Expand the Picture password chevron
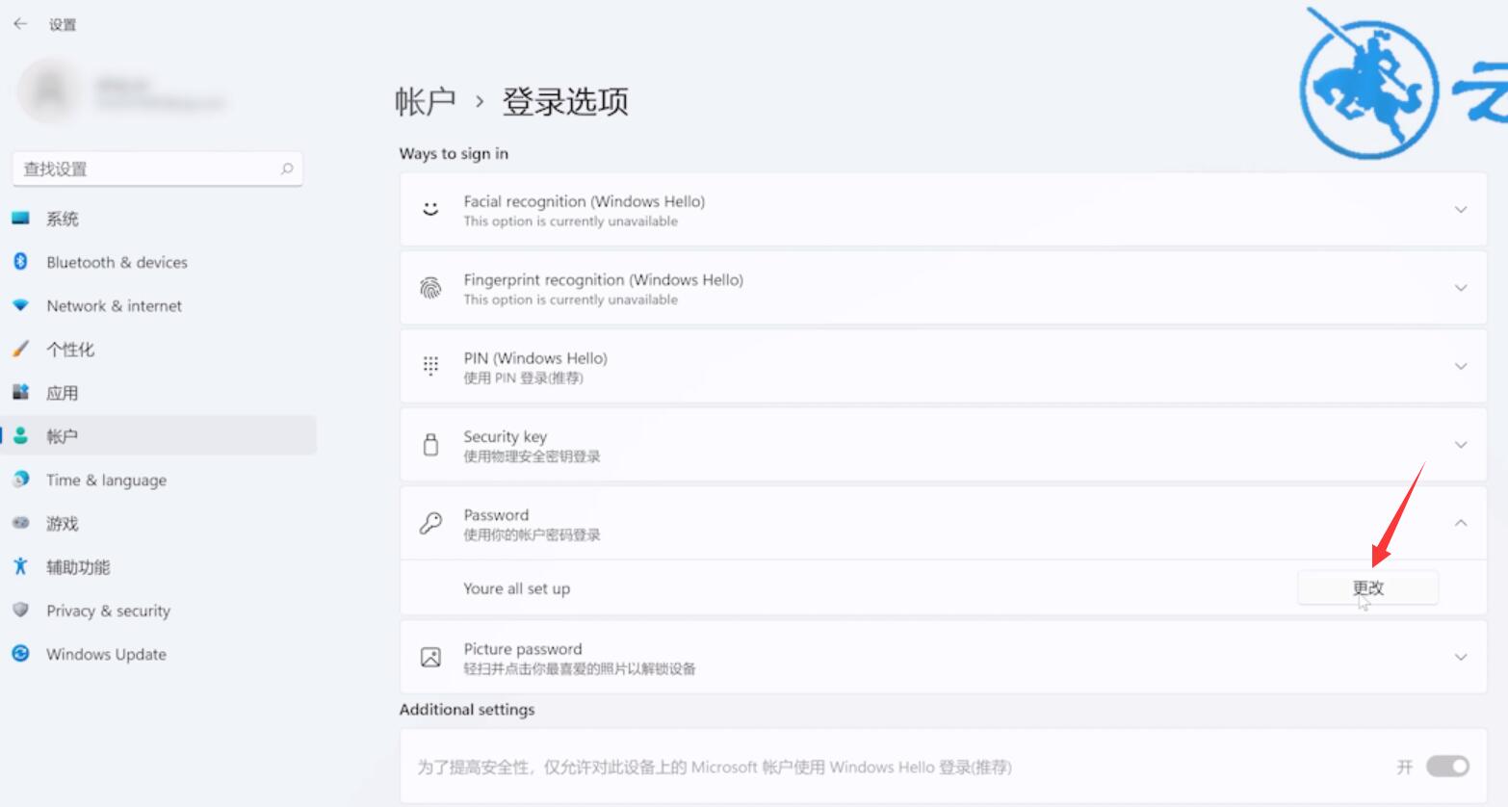The width and height of the screenshot is (1508, 807). tap(1461, 657)
